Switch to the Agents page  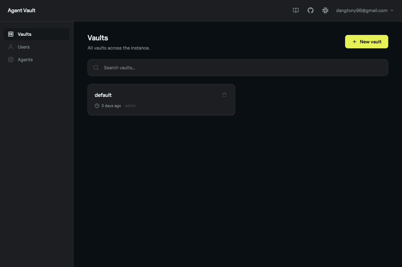(x=25, y=60)
